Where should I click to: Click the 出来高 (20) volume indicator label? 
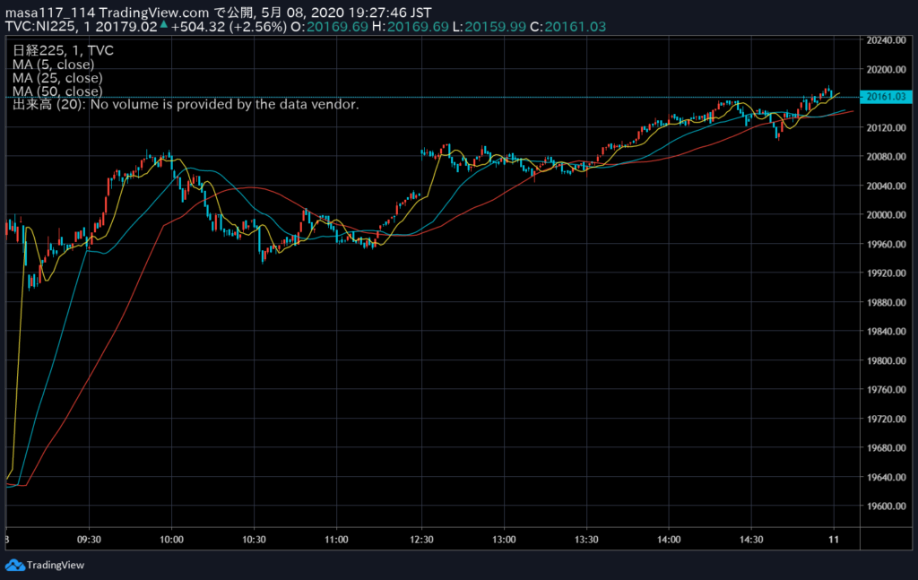coord(186,105)
